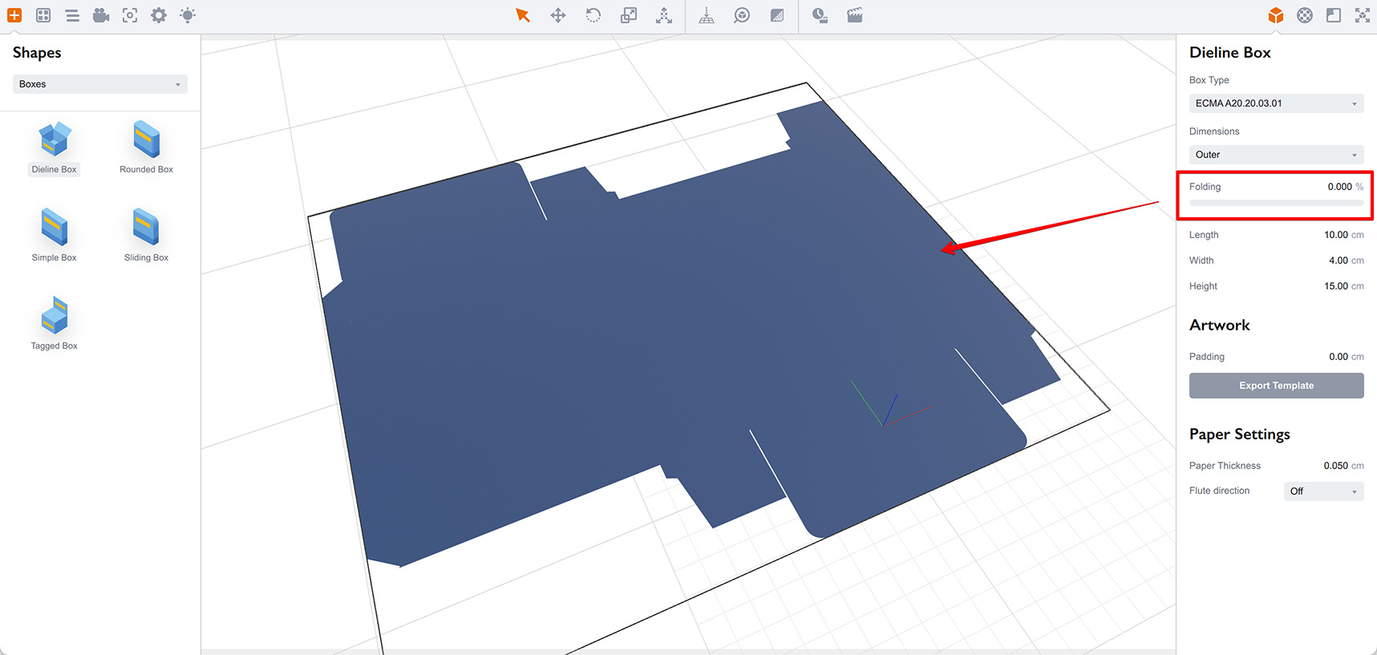The image size is (1377, 655).
Task: Click the clapperboard render animation icon
Action: (x=855, y=15)
